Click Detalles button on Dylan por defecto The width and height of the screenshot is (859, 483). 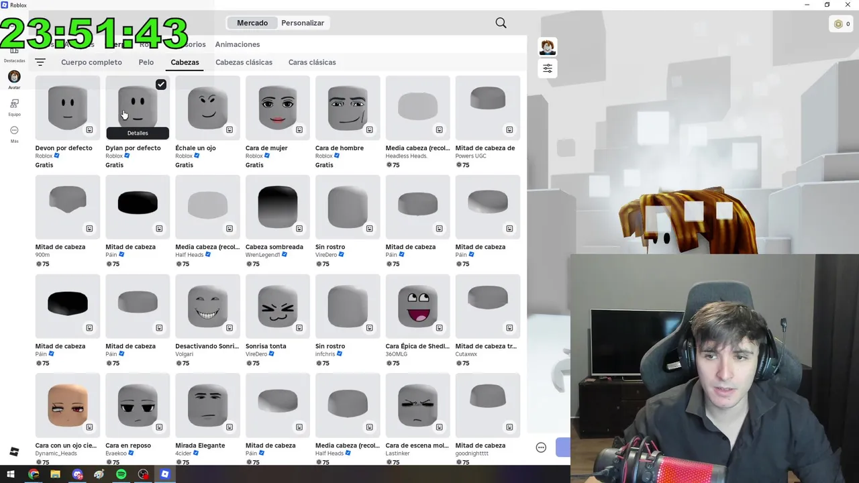(138, 133)
